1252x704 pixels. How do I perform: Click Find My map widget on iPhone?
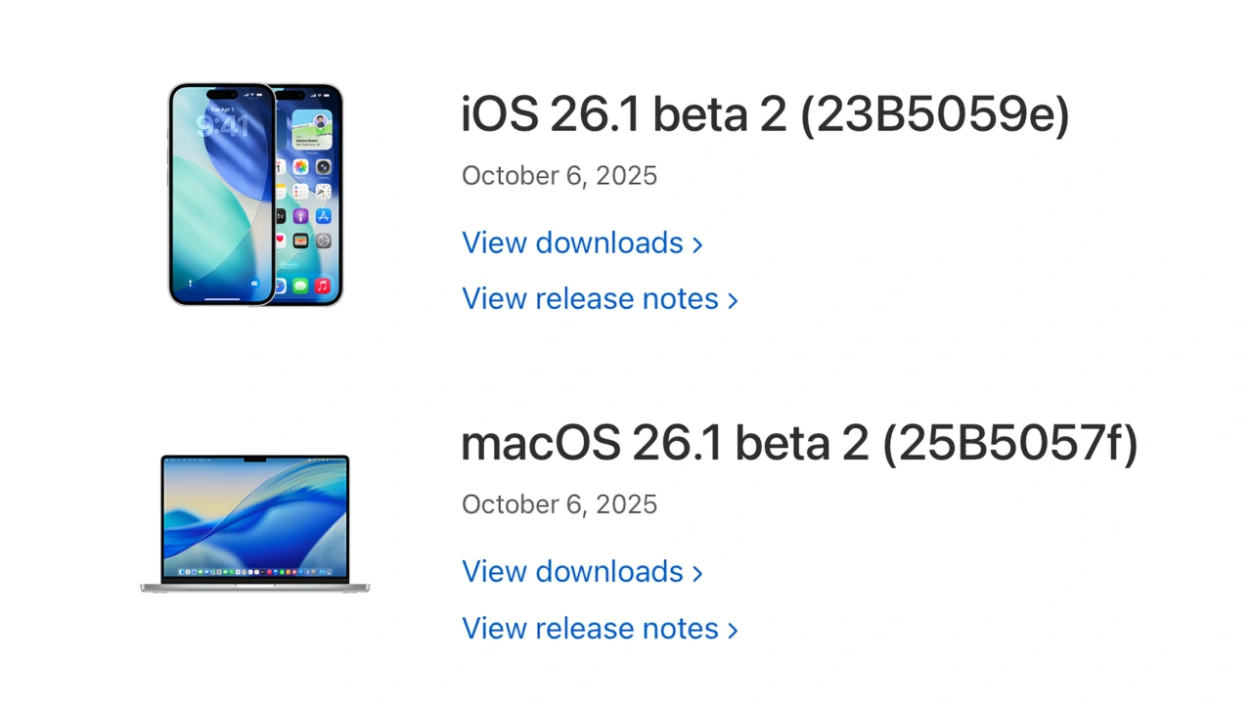[311, 130]
